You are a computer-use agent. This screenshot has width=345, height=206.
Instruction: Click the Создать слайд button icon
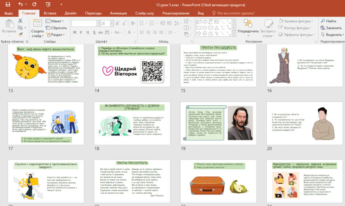37,23
